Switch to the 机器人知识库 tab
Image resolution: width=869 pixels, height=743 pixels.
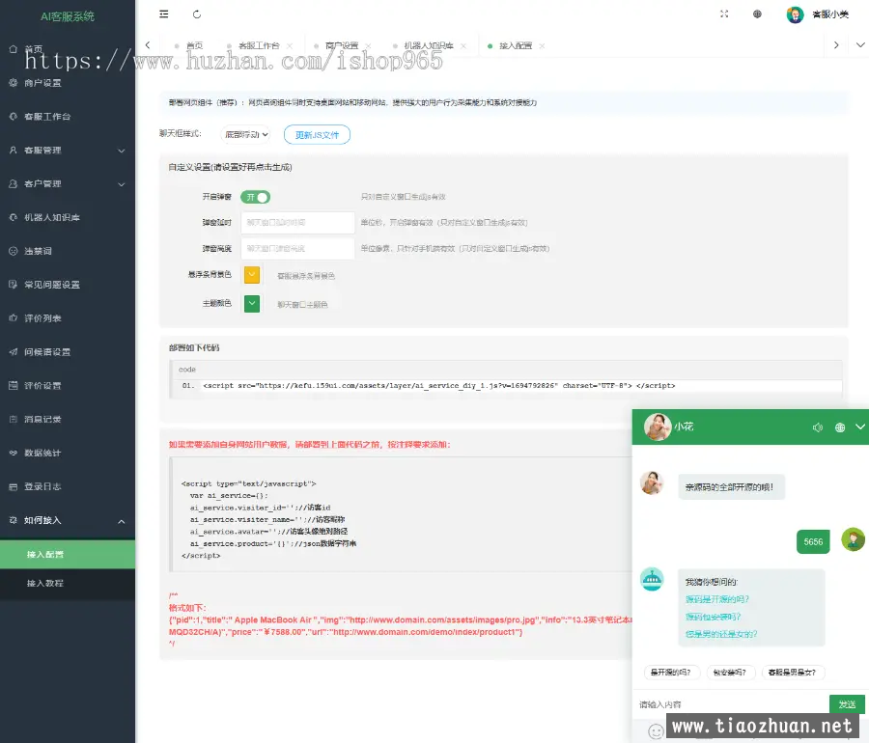click(429, 46)
